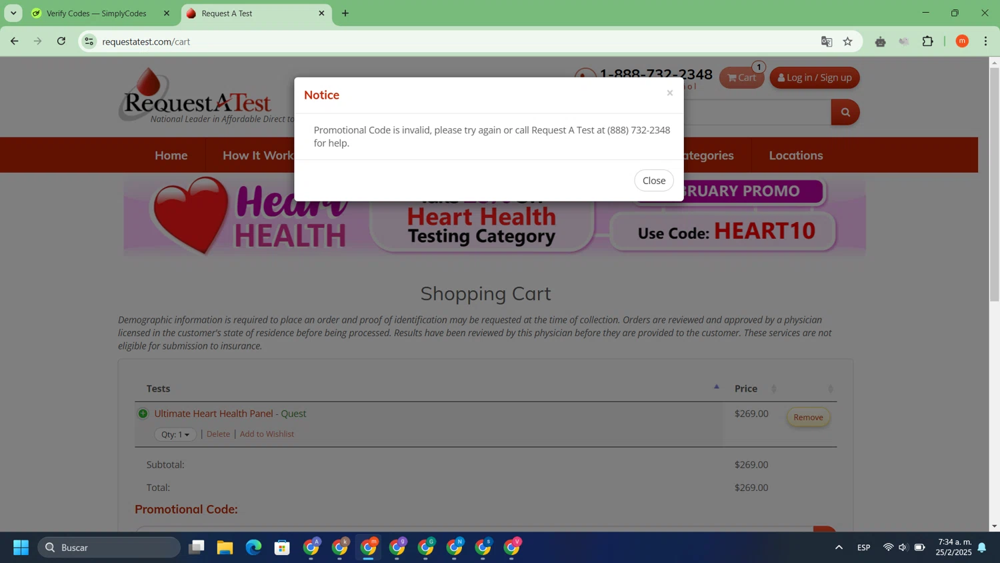Open the tab search dropdown arrow

point(13,13)
